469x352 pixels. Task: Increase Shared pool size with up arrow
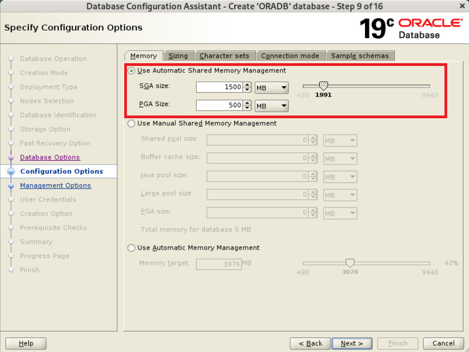tap(313, 138)
